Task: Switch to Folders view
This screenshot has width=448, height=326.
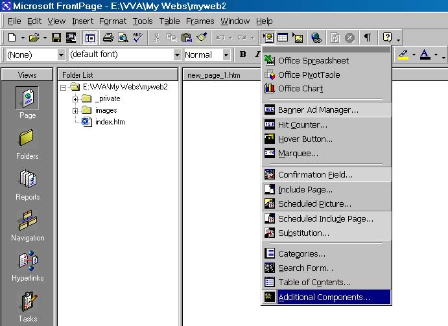Action: (x=27, y=144)
